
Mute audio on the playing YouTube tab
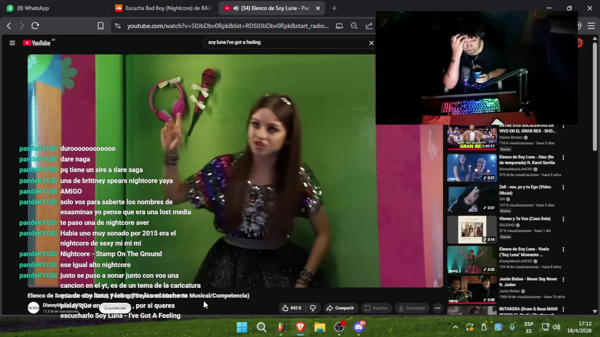point(236,8)
